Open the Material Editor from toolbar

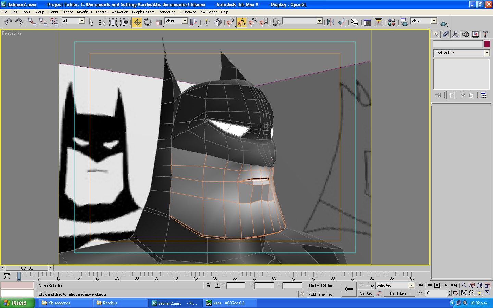(x=392, y=22)
